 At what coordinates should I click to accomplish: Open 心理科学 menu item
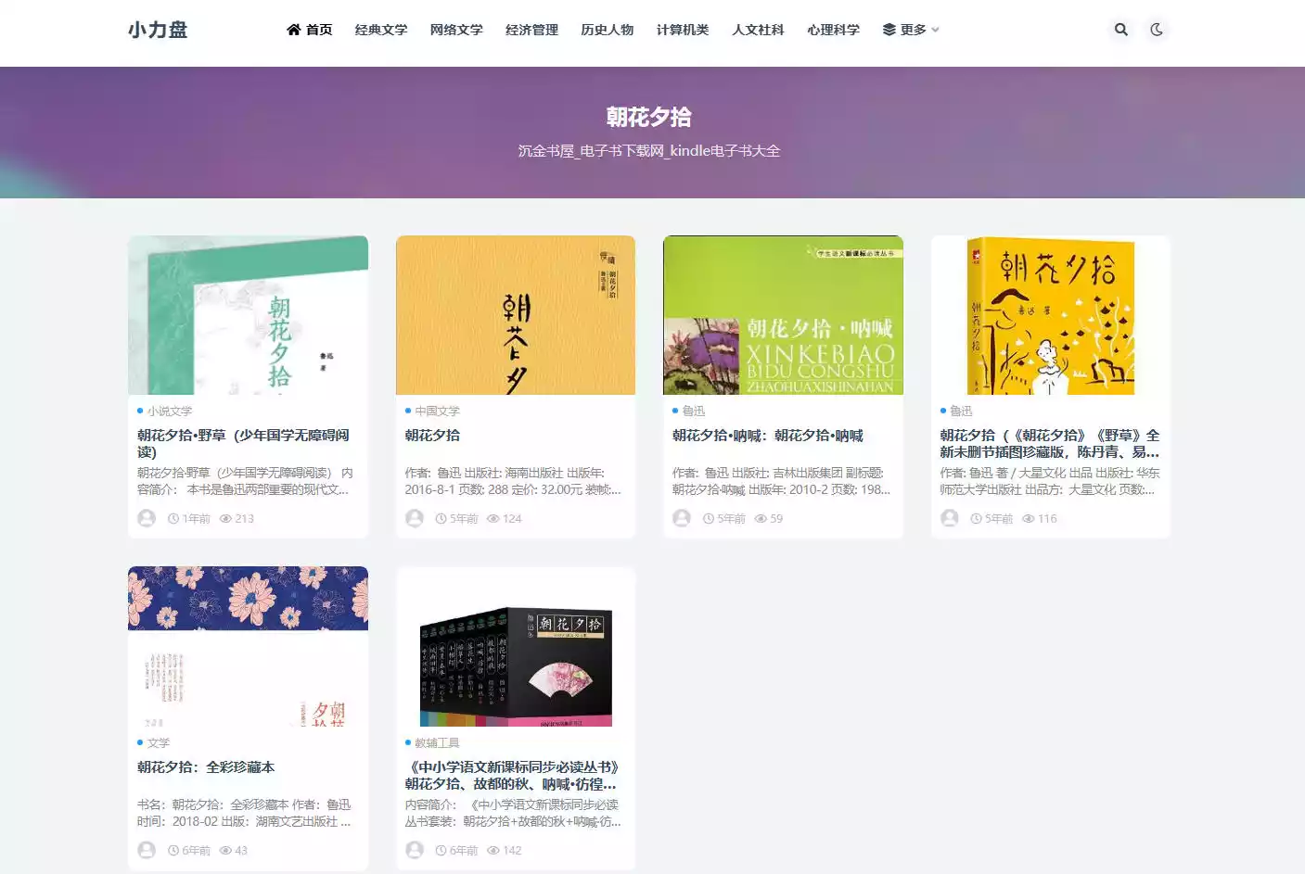pos(833,30)
